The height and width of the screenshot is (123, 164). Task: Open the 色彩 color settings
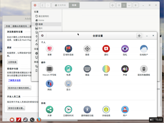click(106, 69)
